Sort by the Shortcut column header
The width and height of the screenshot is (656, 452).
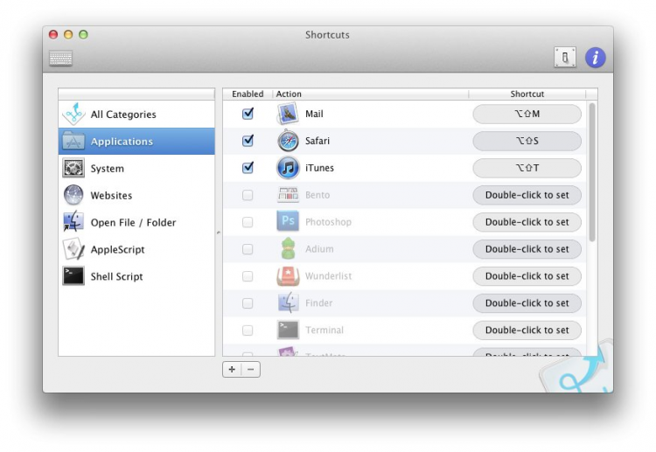pos(527,94)
